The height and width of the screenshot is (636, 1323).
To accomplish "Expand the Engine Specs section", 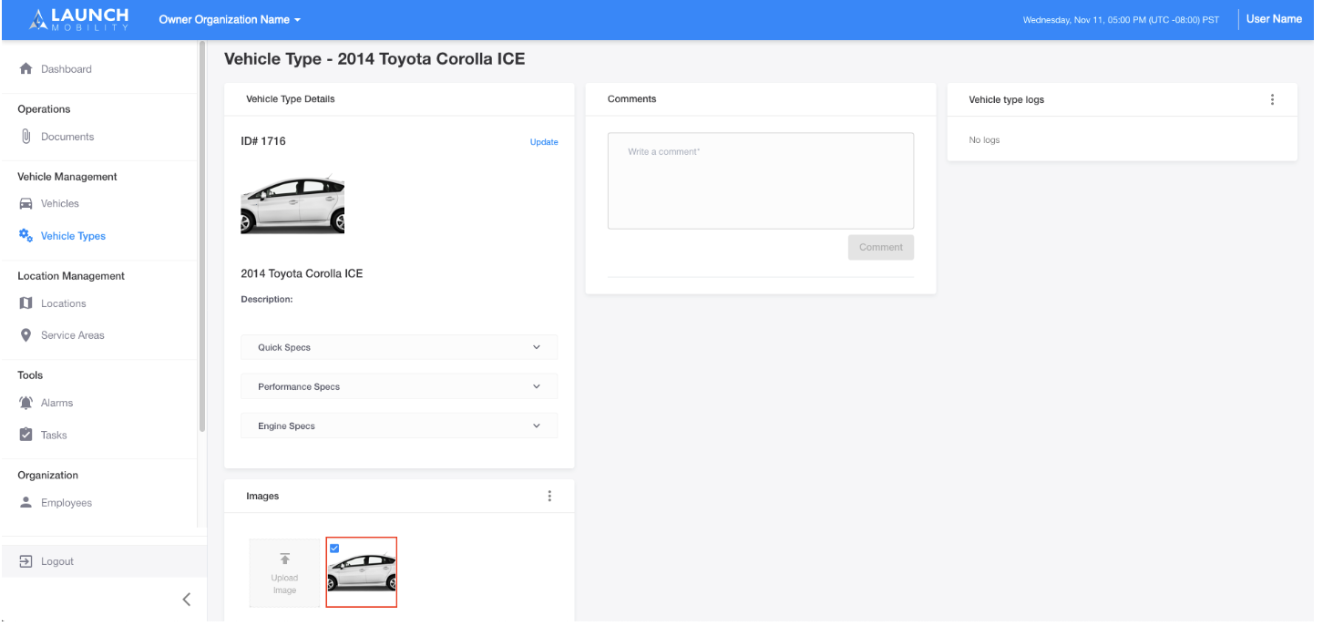I will tap(399, 426).
